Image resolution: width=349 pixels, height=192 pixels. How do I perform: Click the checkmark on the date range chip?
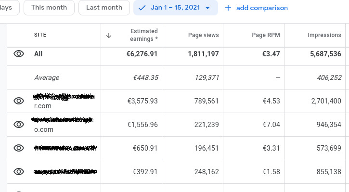click(x=142, y=8)
